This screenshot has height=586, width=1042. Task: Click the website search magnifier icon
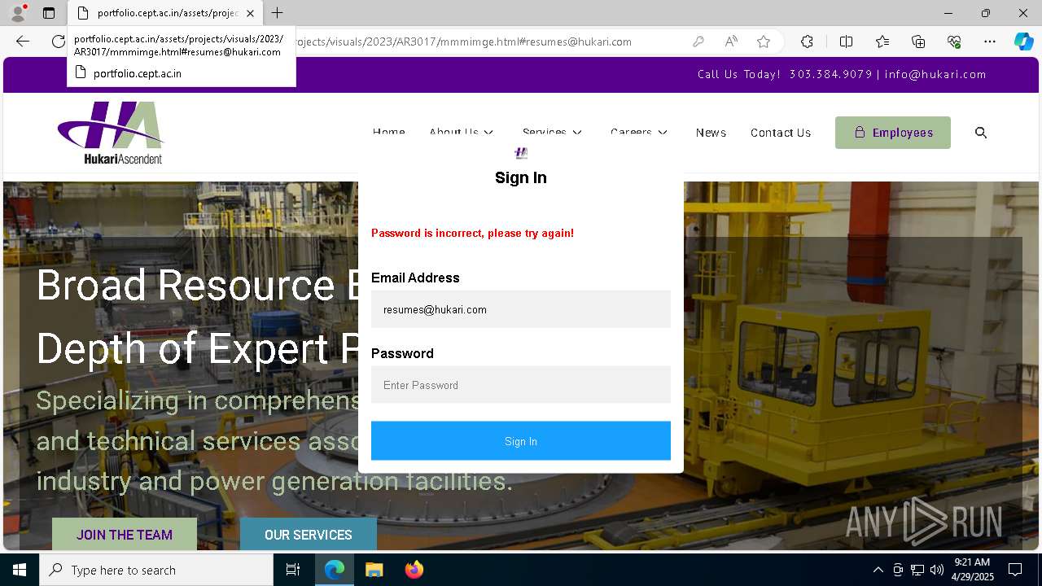click(981, 133)
